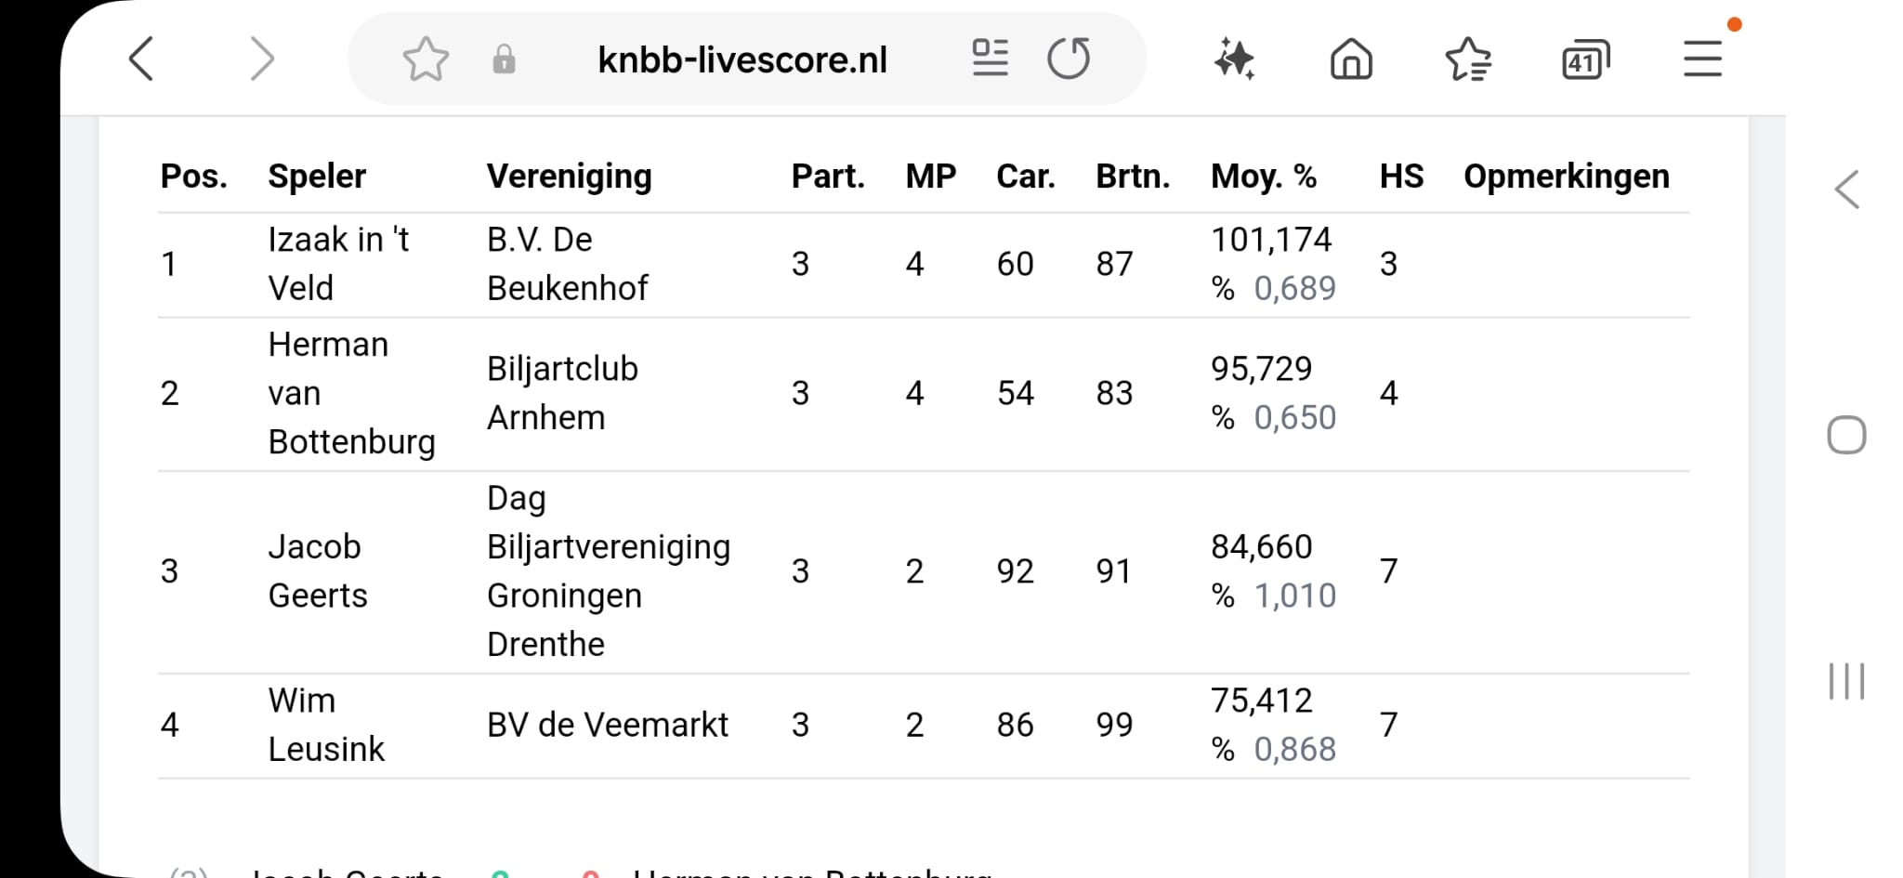Go back with browser back arrow
The image size is (1903, 878).
point(141,59)
